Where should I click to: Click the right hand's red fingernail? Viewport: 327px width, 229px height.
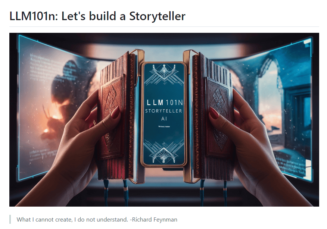(214, 113)
